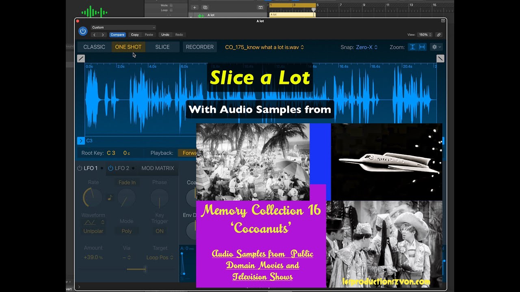Click the track header options icon in Logic
520x292 pixels.
[x=260, y=7]
